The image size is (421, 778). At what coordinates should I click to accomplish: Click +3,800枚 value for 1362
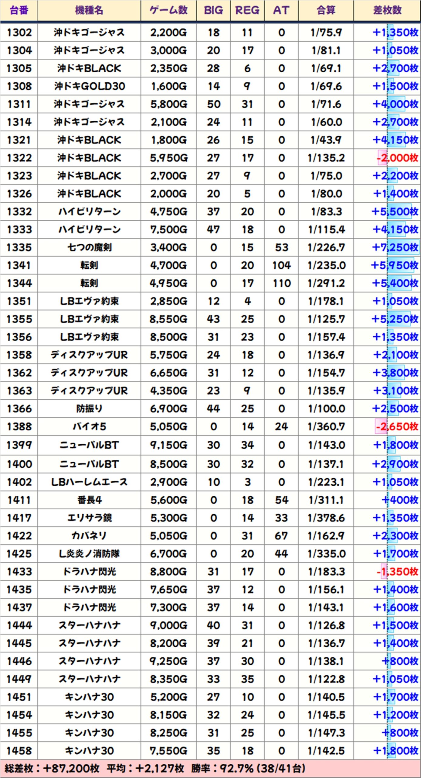396,373
